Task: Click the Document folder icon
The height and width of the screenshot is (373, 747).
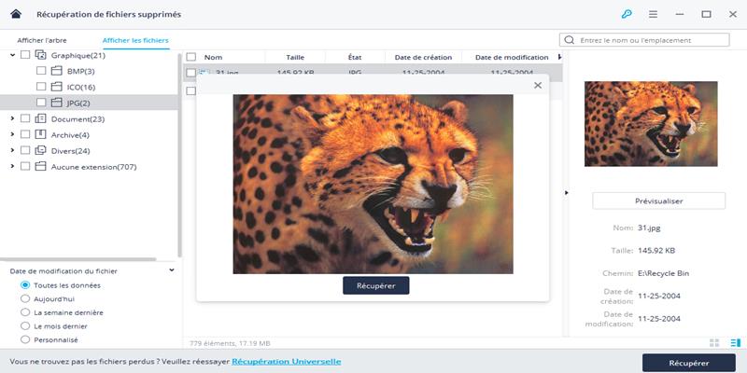Action: [x=40, y=118]
